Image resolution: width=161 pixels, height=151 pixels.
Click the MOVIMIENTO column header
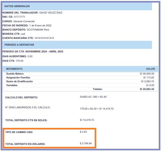click(x=14, y=69)
